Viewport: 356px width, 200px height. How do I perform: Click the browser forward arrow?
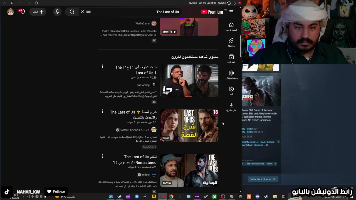click(234, 3)
